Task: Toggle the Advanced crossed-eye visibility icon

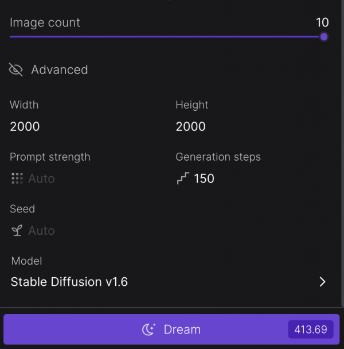Action: (16, 69)
